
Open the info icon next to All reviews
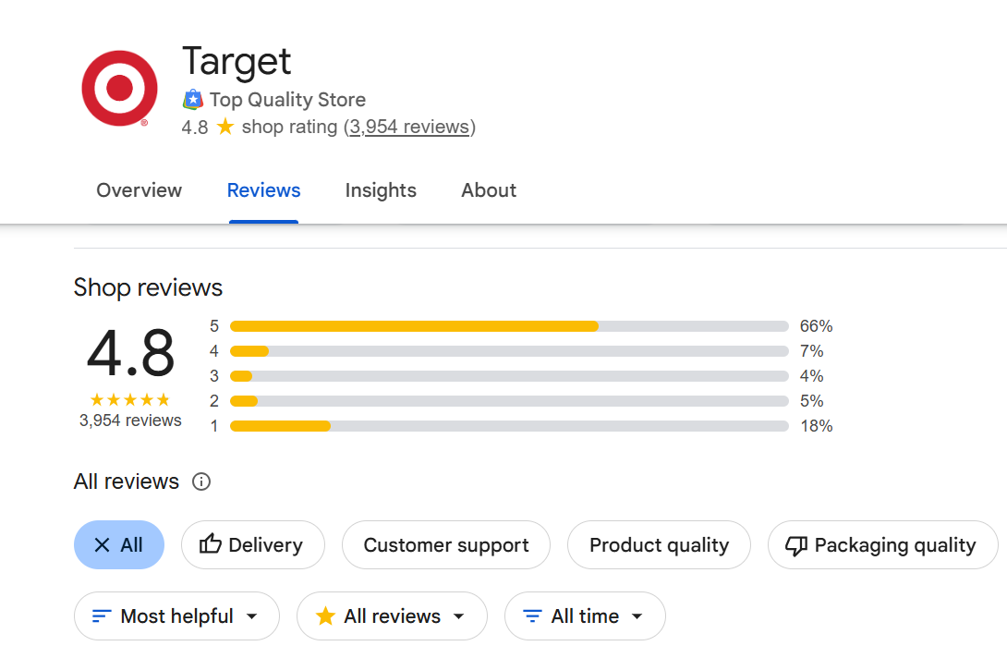click(x=201, y=481)
